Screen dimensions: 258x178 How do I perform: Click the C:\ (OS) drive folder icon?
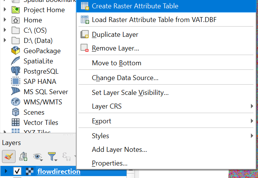click(16, 30)
